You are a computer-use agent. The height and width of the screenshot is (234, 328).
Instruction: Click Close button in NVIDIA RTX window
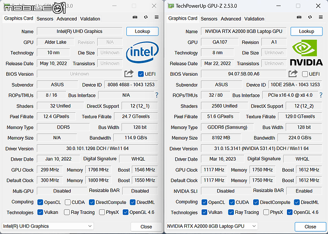coord(310,227)
